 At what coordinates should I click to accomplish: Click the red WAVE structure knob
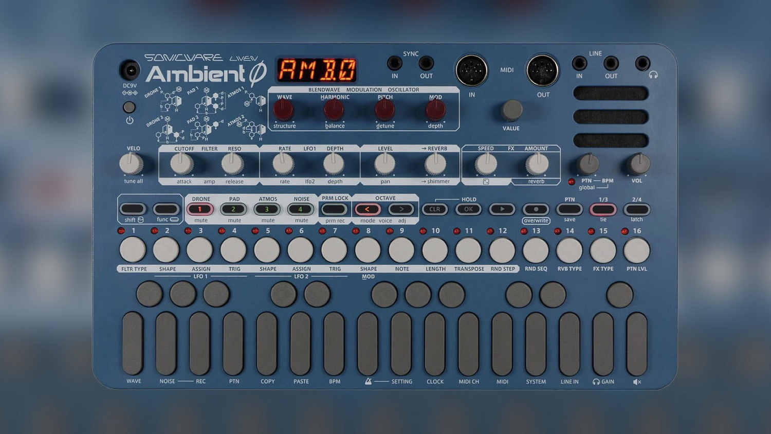click(x=284, y=110)
